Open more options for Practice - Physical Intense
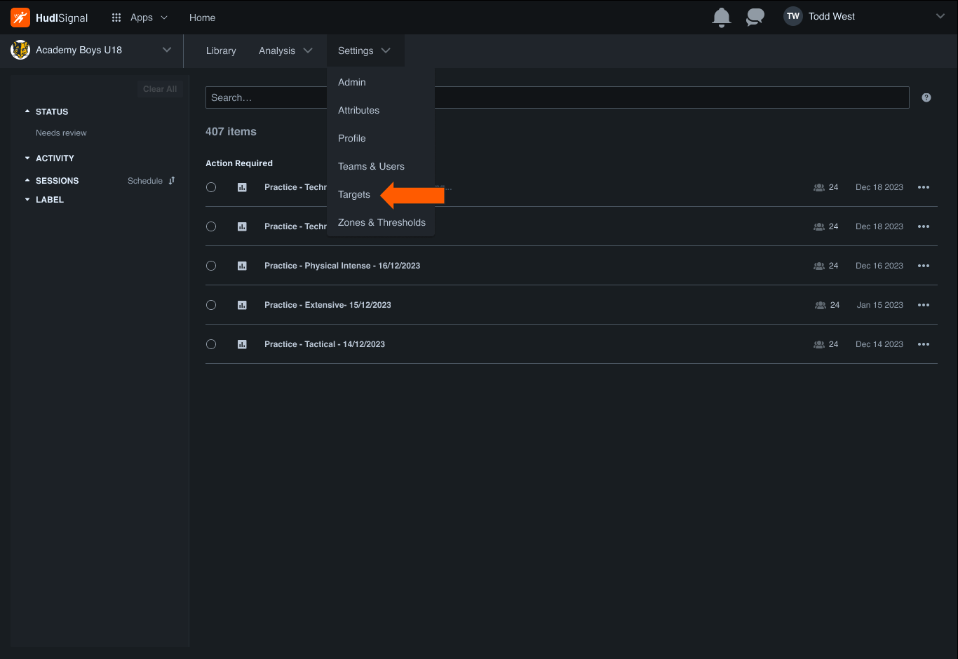The height and width of the screenshot is (659, 958). pos(924,266)
